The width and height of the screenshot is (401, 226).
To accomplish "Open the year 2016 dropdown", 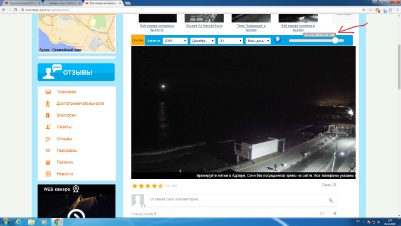I will click(175, 41).
